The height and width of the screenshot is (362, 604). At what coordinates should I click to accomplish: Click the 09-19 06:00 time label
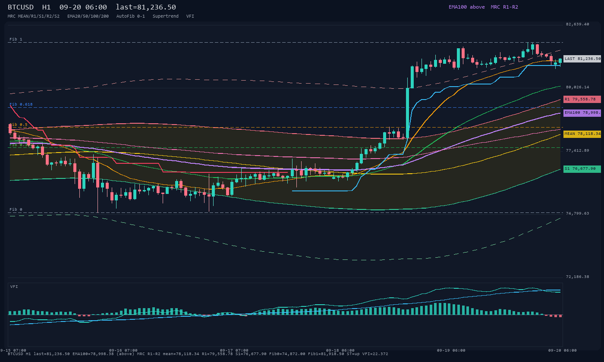[451, 350]
